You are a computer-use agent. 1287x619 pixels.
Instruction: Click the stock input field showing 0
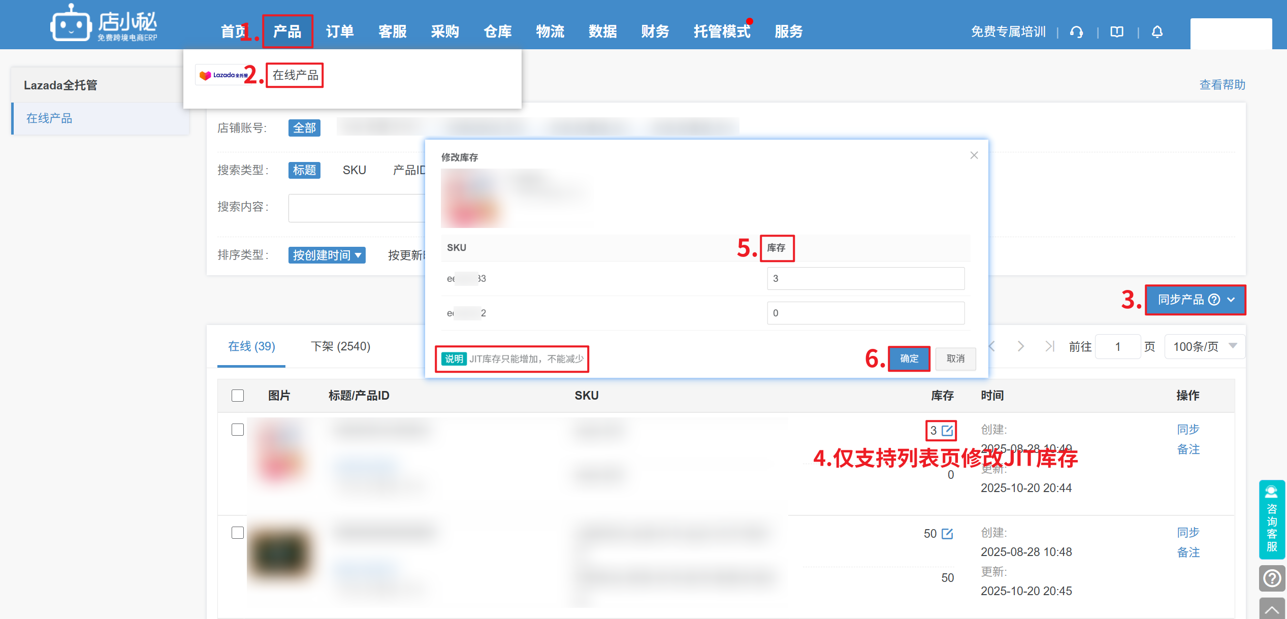[865, 313]
